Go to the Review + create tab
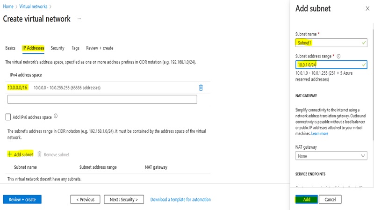374x210 pixels. [x=100, y=48]
